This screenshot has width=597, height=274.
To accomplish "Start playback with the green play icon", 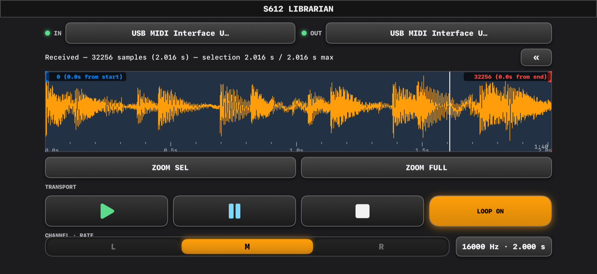I will (106, 211).
